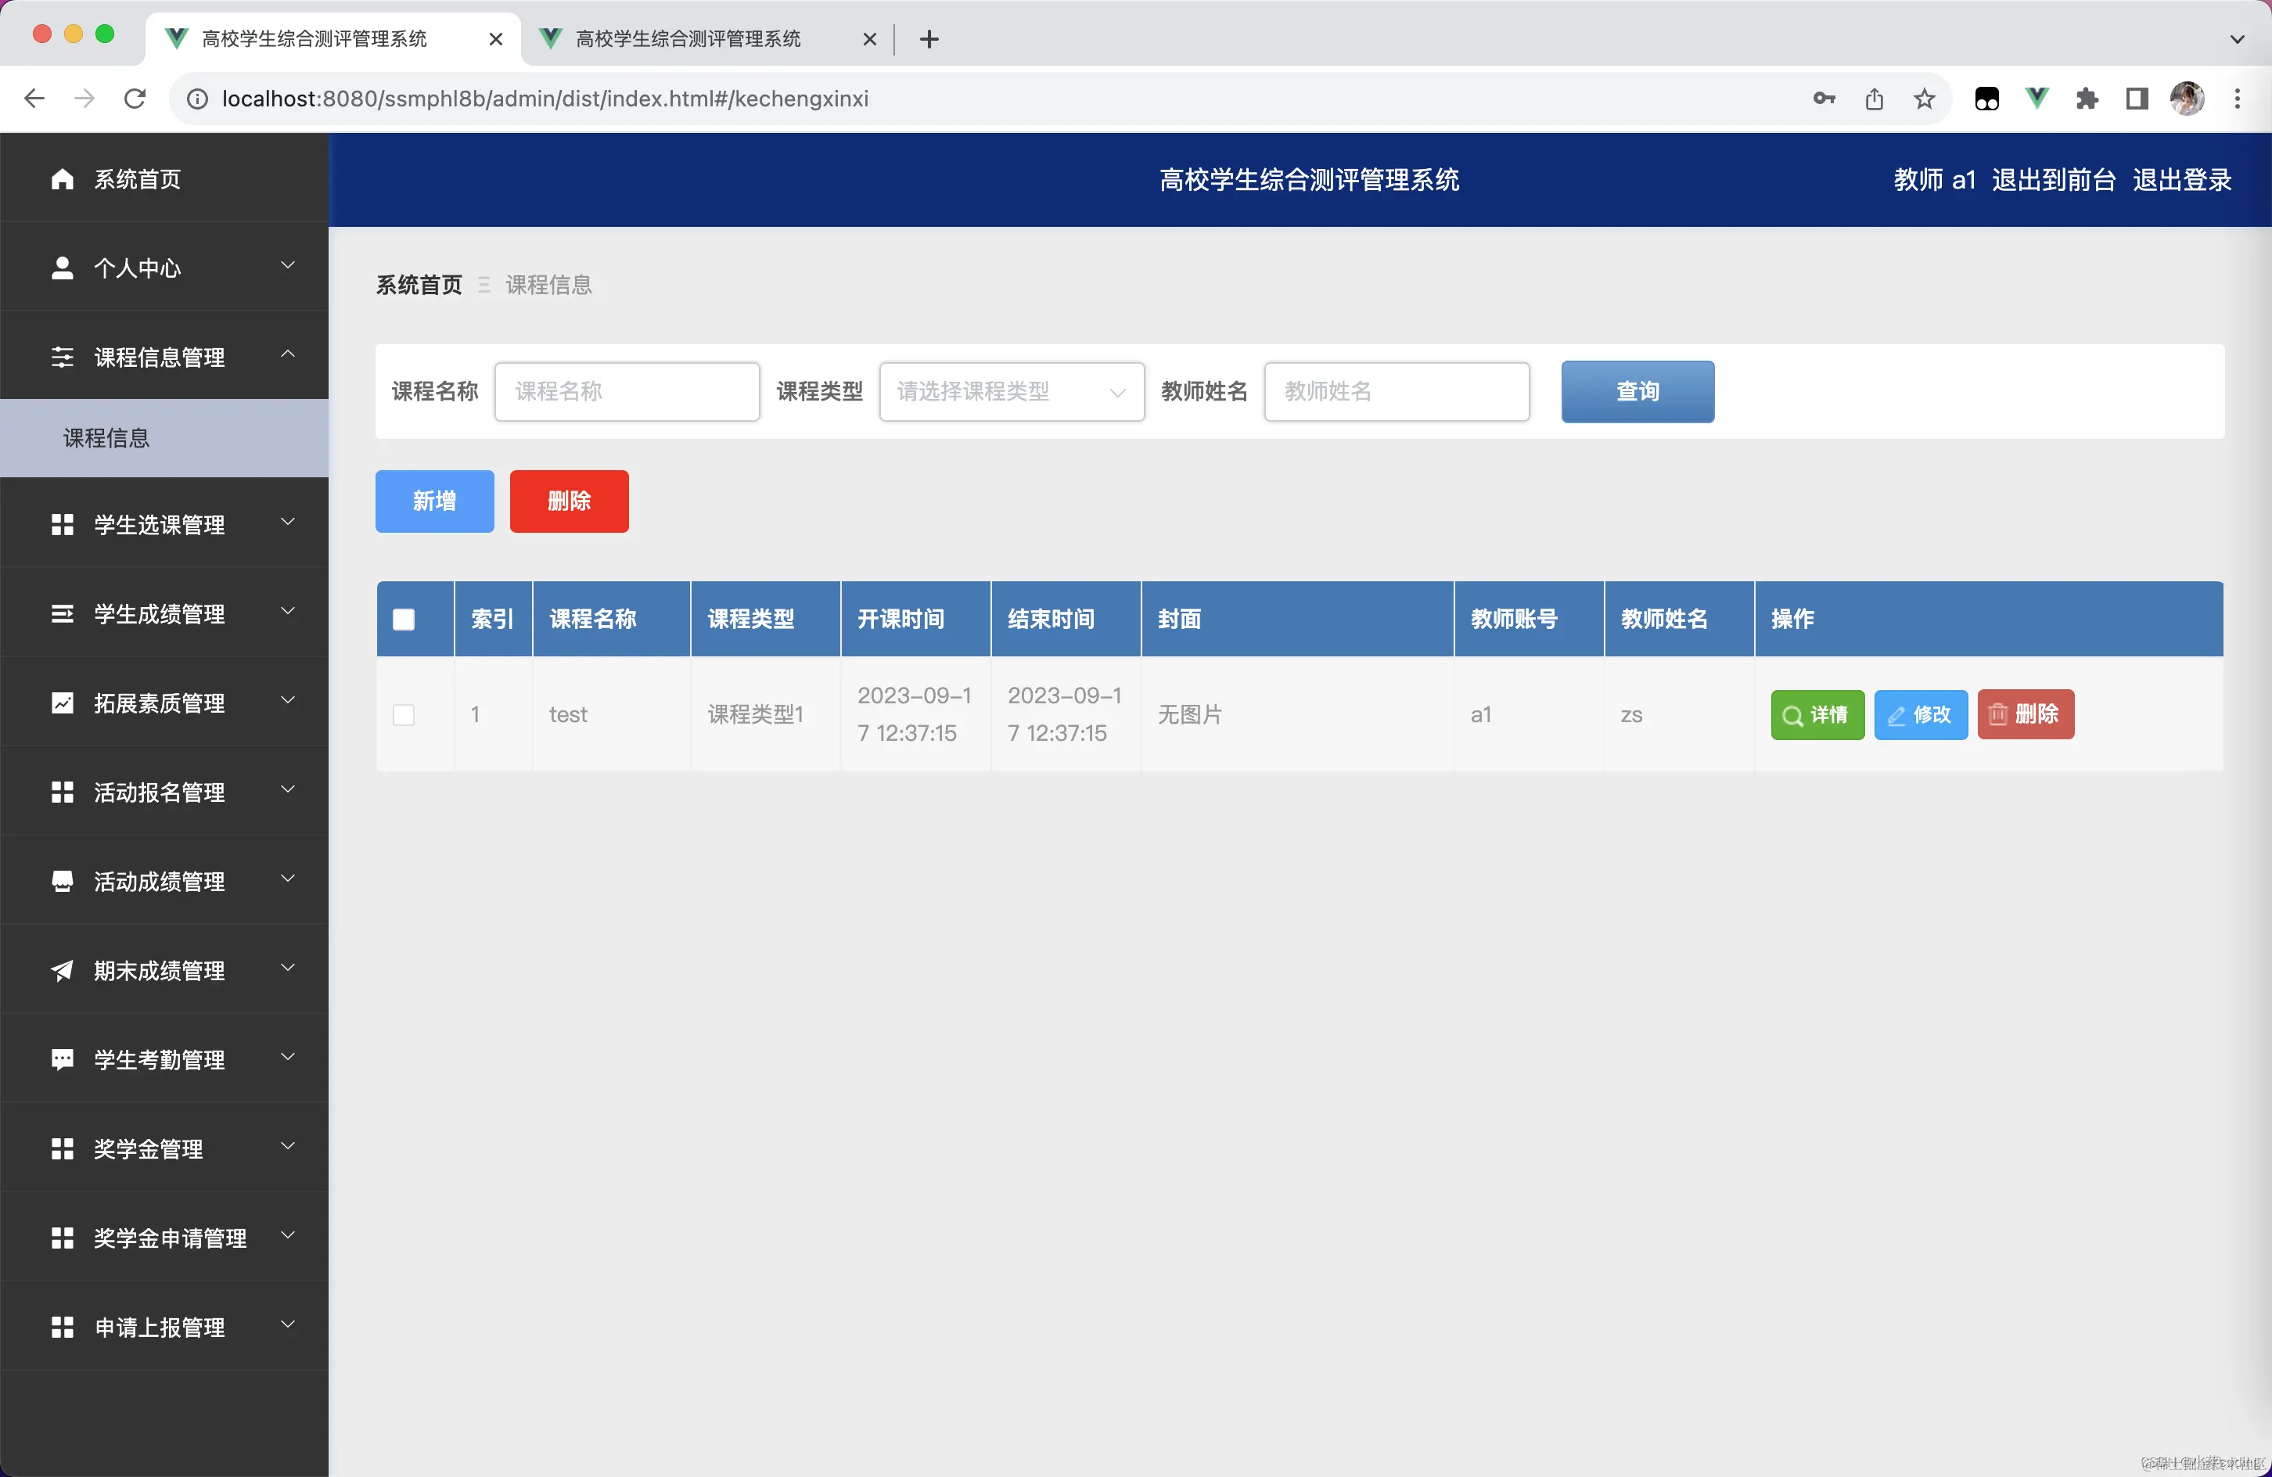2272x1477 pixels.
Task: Click the green 详情 details button
Action: [1817, 715]
